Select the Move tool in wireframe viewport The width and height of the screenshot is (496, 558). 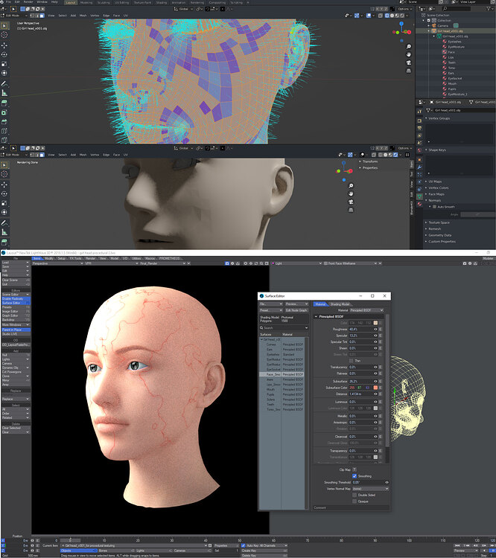click(4, 45)
